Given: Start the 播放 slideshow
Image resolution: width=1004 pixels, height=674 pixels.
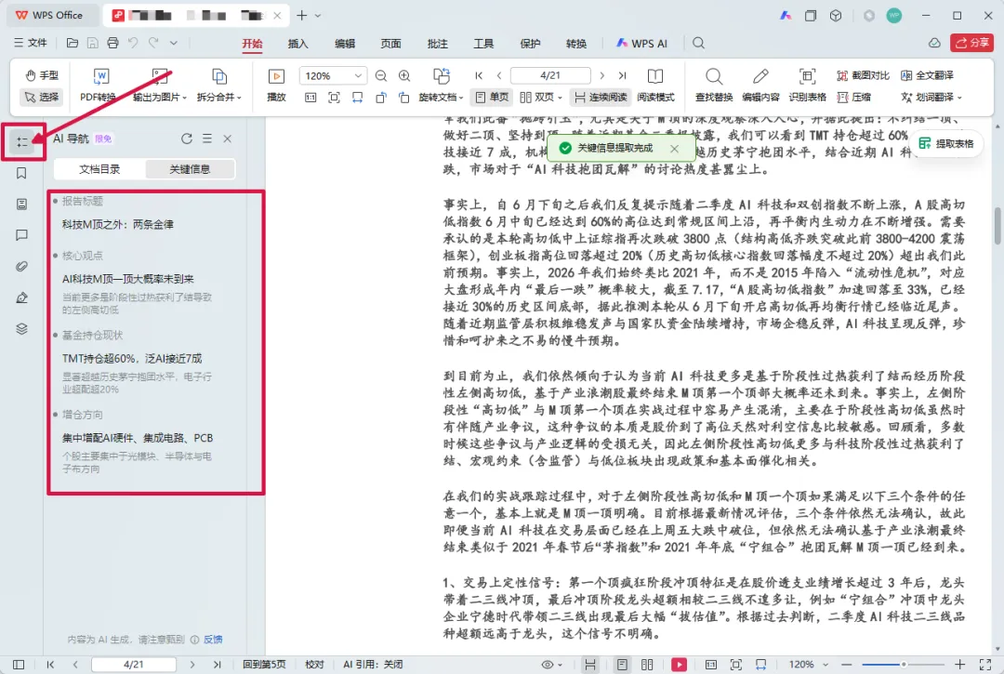Looking at the screenshot, I should pyautogui.click(x=276, y=85).
